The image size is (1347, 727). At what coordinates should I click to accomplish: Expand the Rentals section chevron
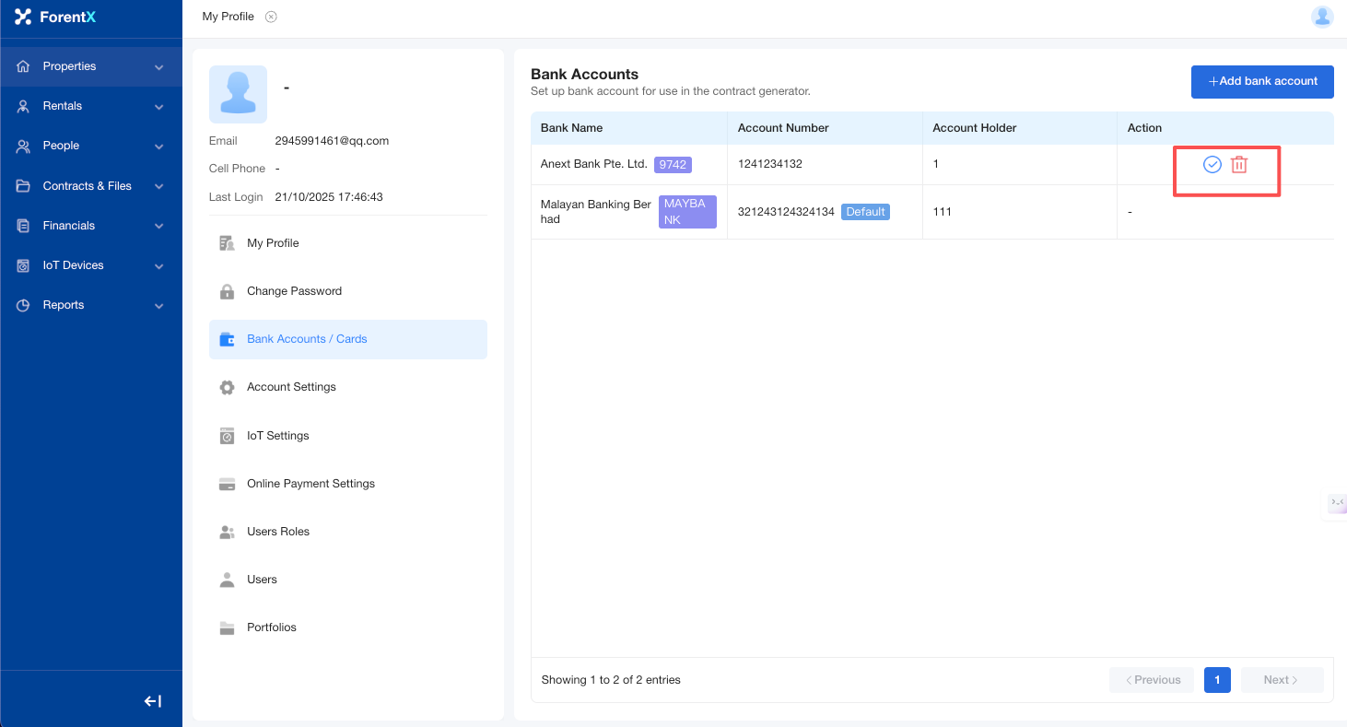pos(159,107)
